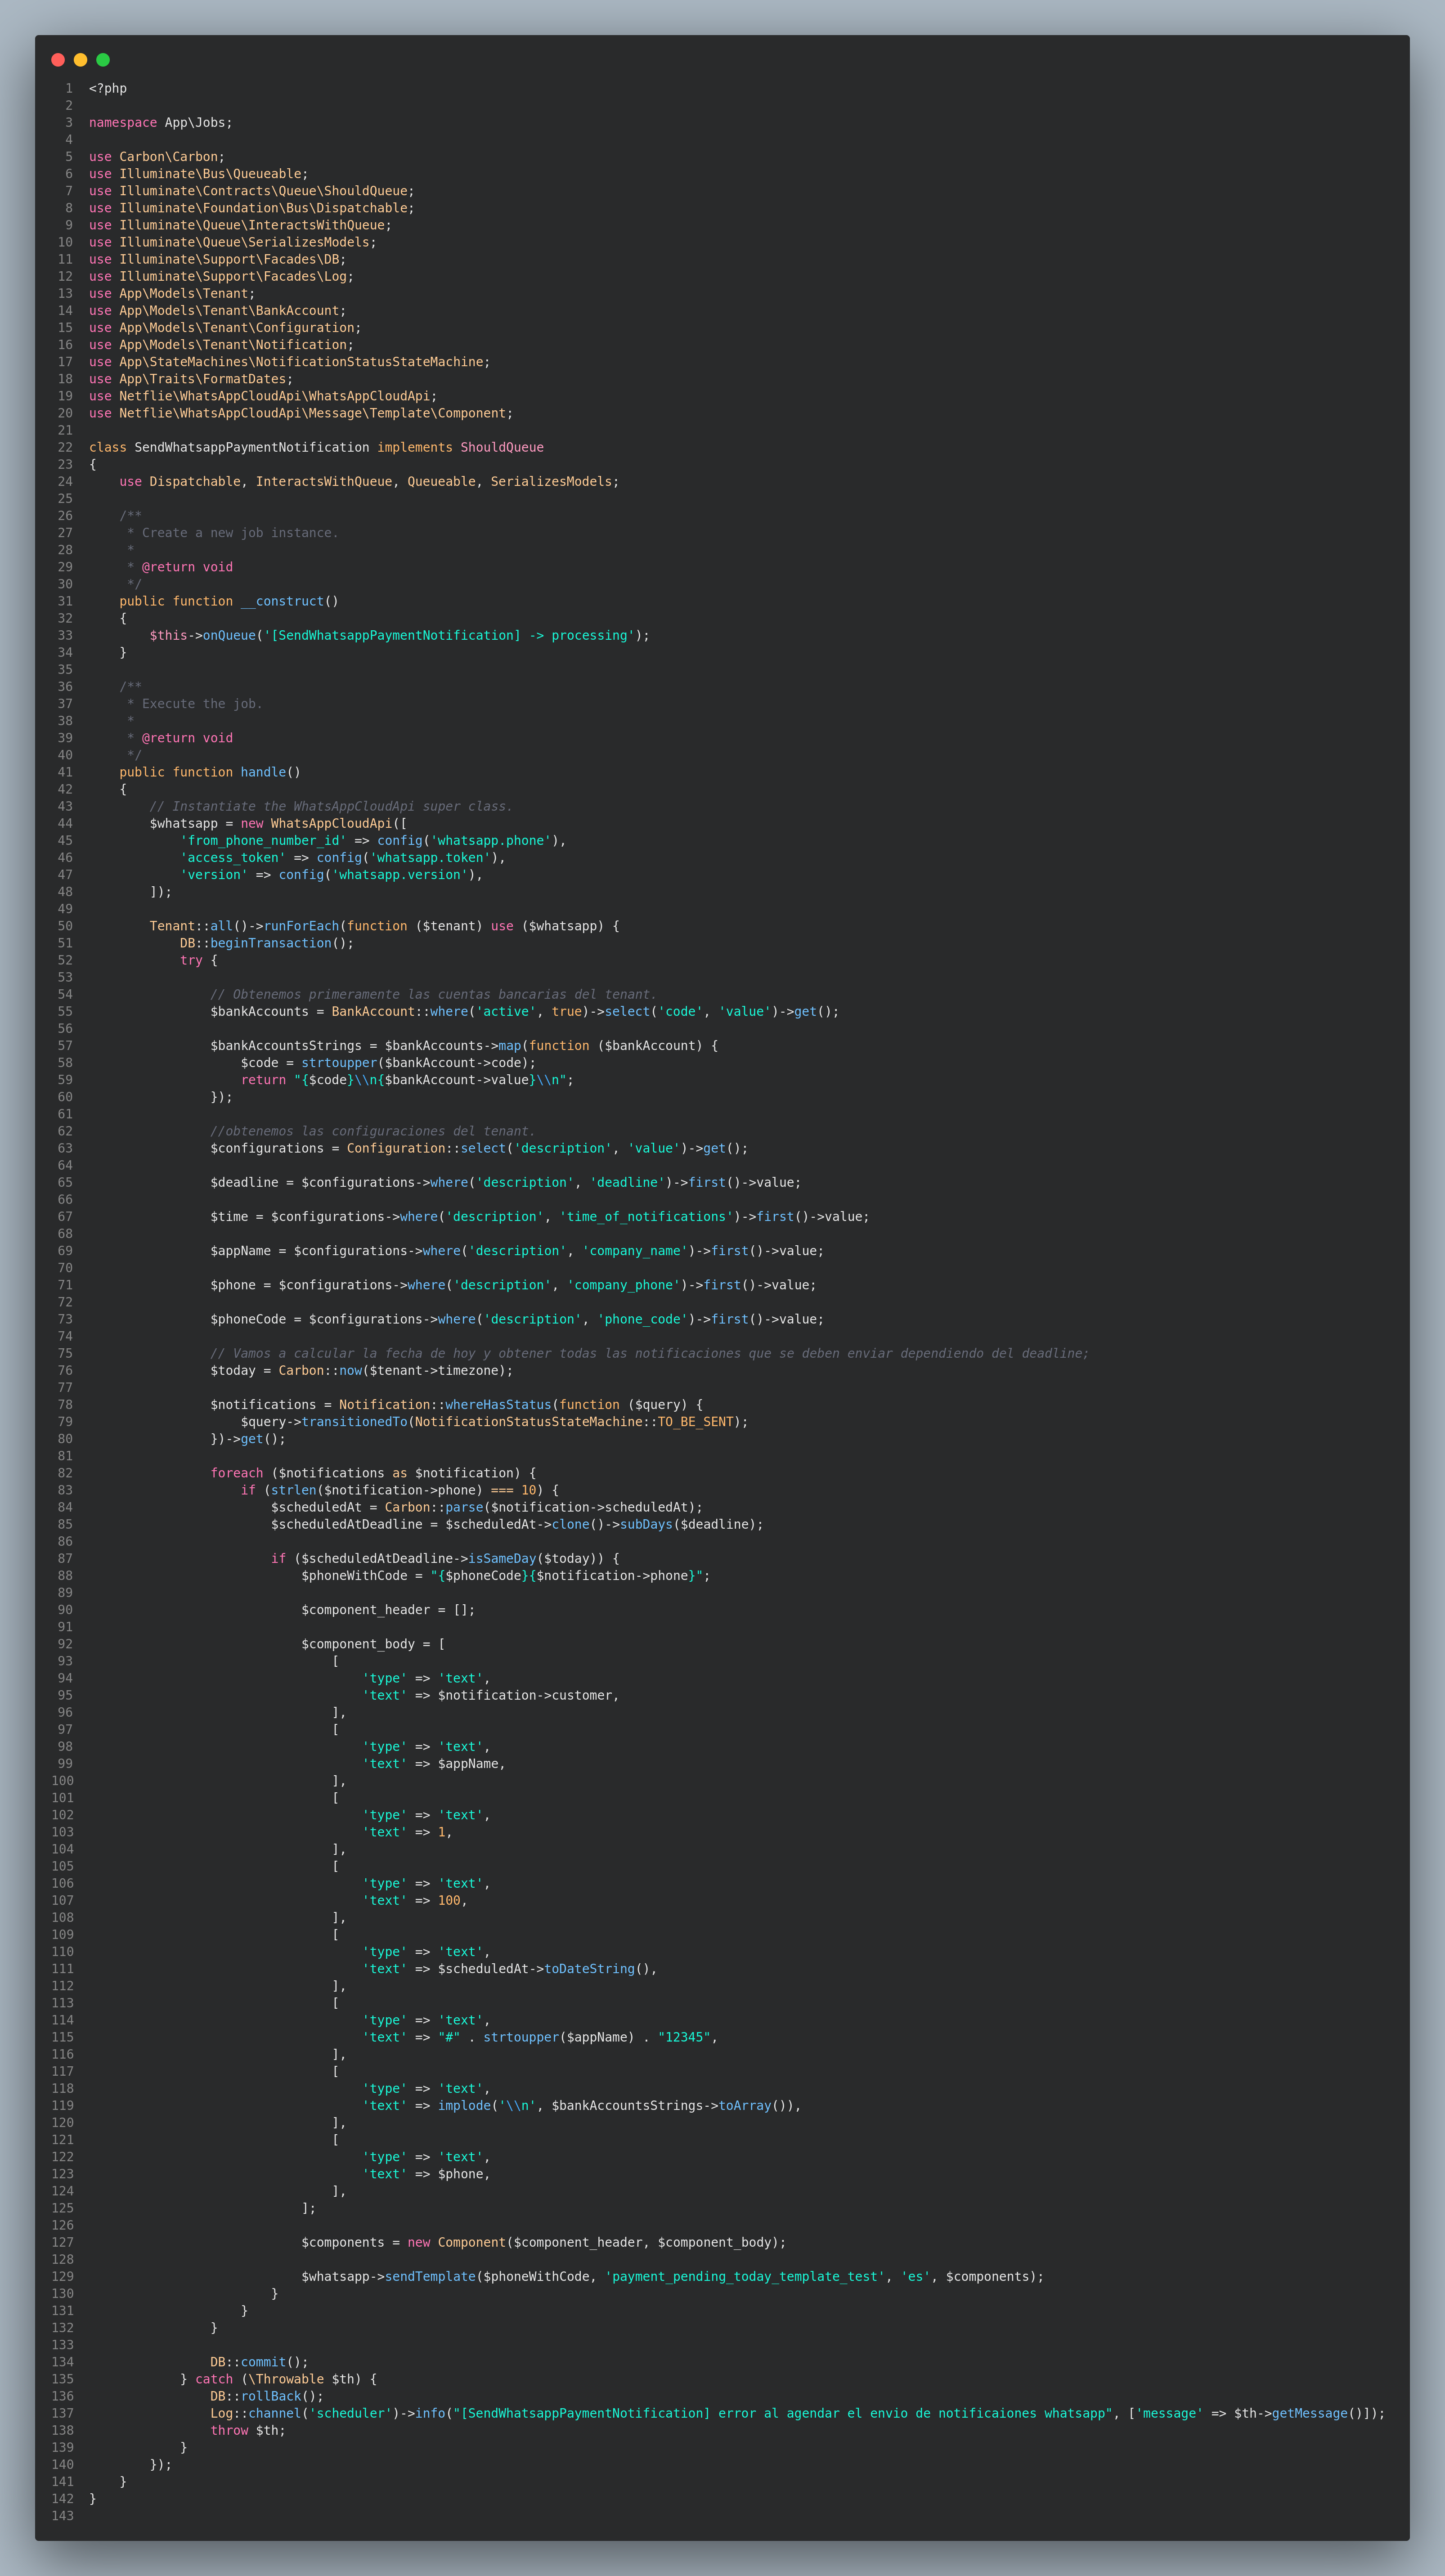
Task: Click the yellow minimize window button
Action: pos(80,60)
